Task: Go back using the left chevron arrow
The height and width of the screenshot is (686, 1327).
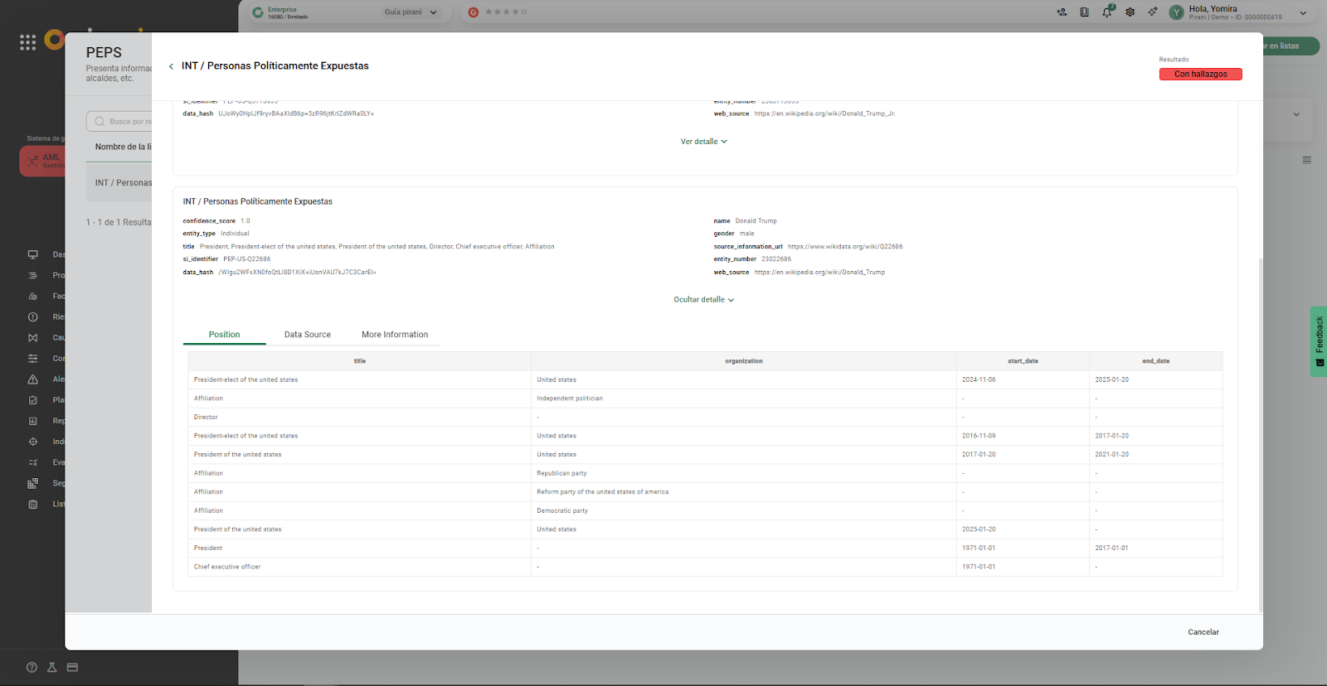Action: click(171, 66)
